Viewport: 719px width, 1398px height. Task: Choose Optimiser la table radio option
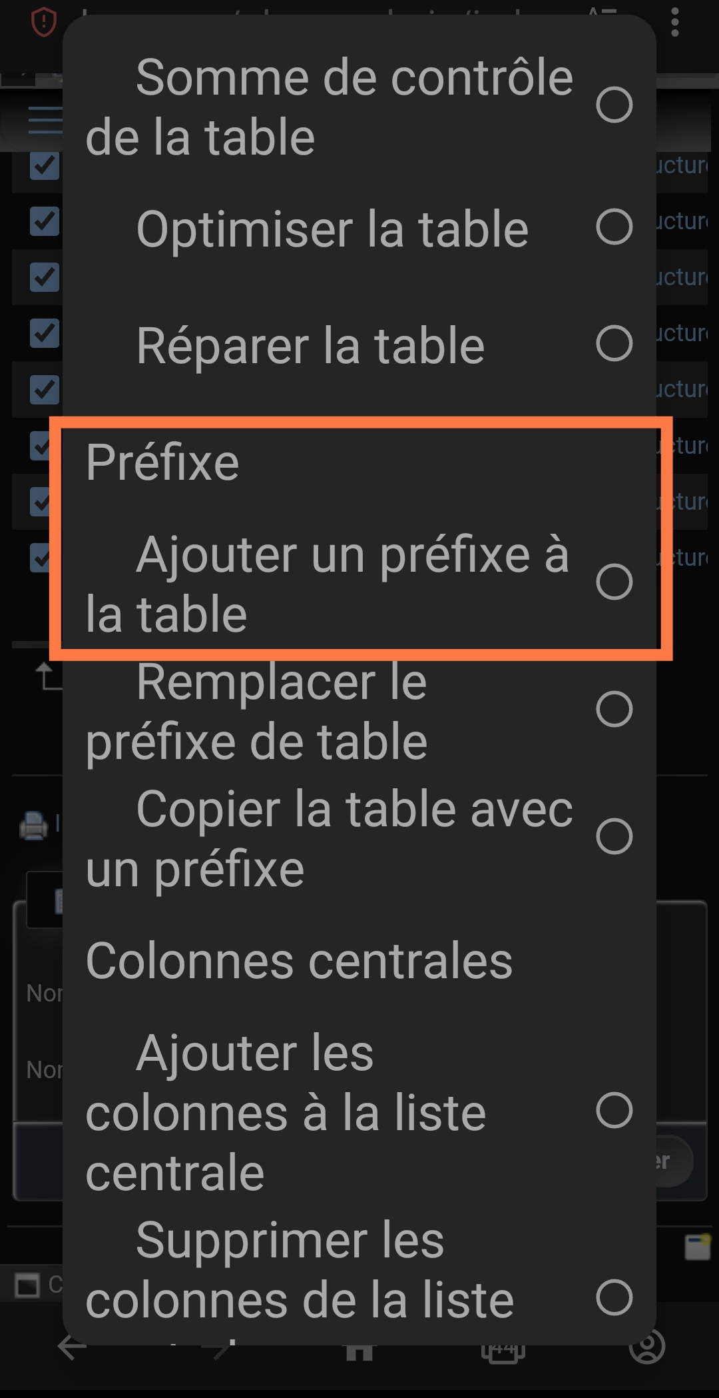pyautogui.click(x=359, y=228)
